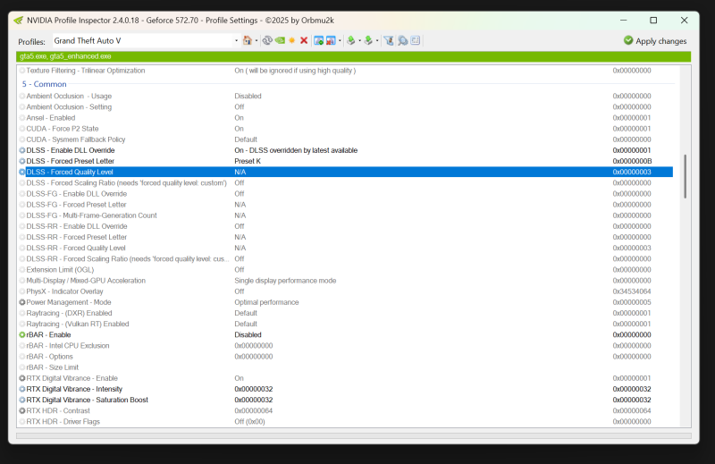This screenshot has height=464, width=715.
Task: Create a new profile with sun icon
Action: point(292,40)
